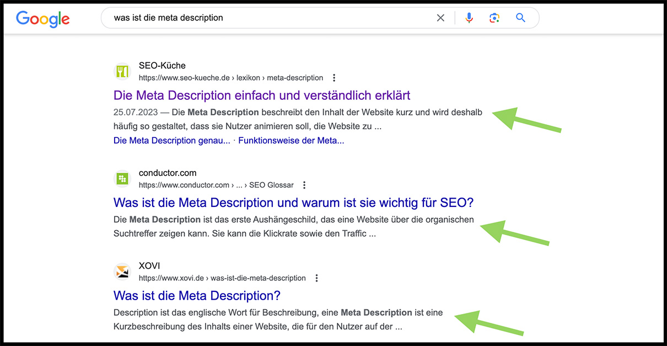Open the 'Was ist die Meta Description?' XOVI result
Viewport: 667px width, 346px height.
(x=197, y=295)
